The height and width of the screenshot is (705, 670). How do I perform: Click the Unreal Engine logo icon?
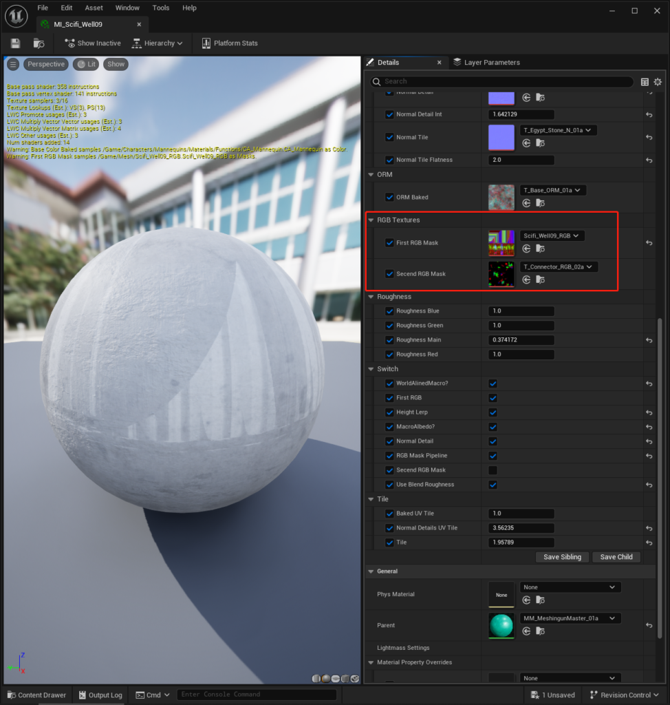pyautogui.click(x=17, y=17)
